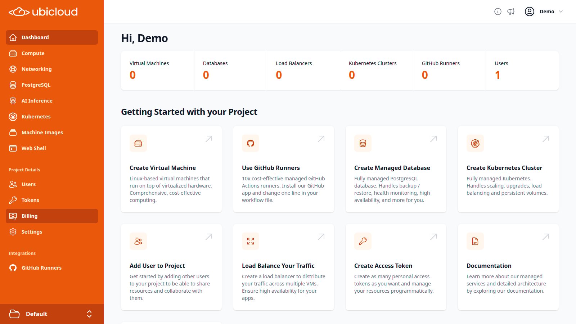Screen dimensions: 576x324
Task: Click the Add User to Project card icon
Action: (x=138, y=241)
